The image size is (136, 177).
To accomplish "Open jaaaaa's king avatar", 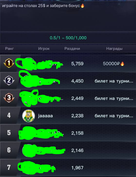I will click(x=29, y=116).
